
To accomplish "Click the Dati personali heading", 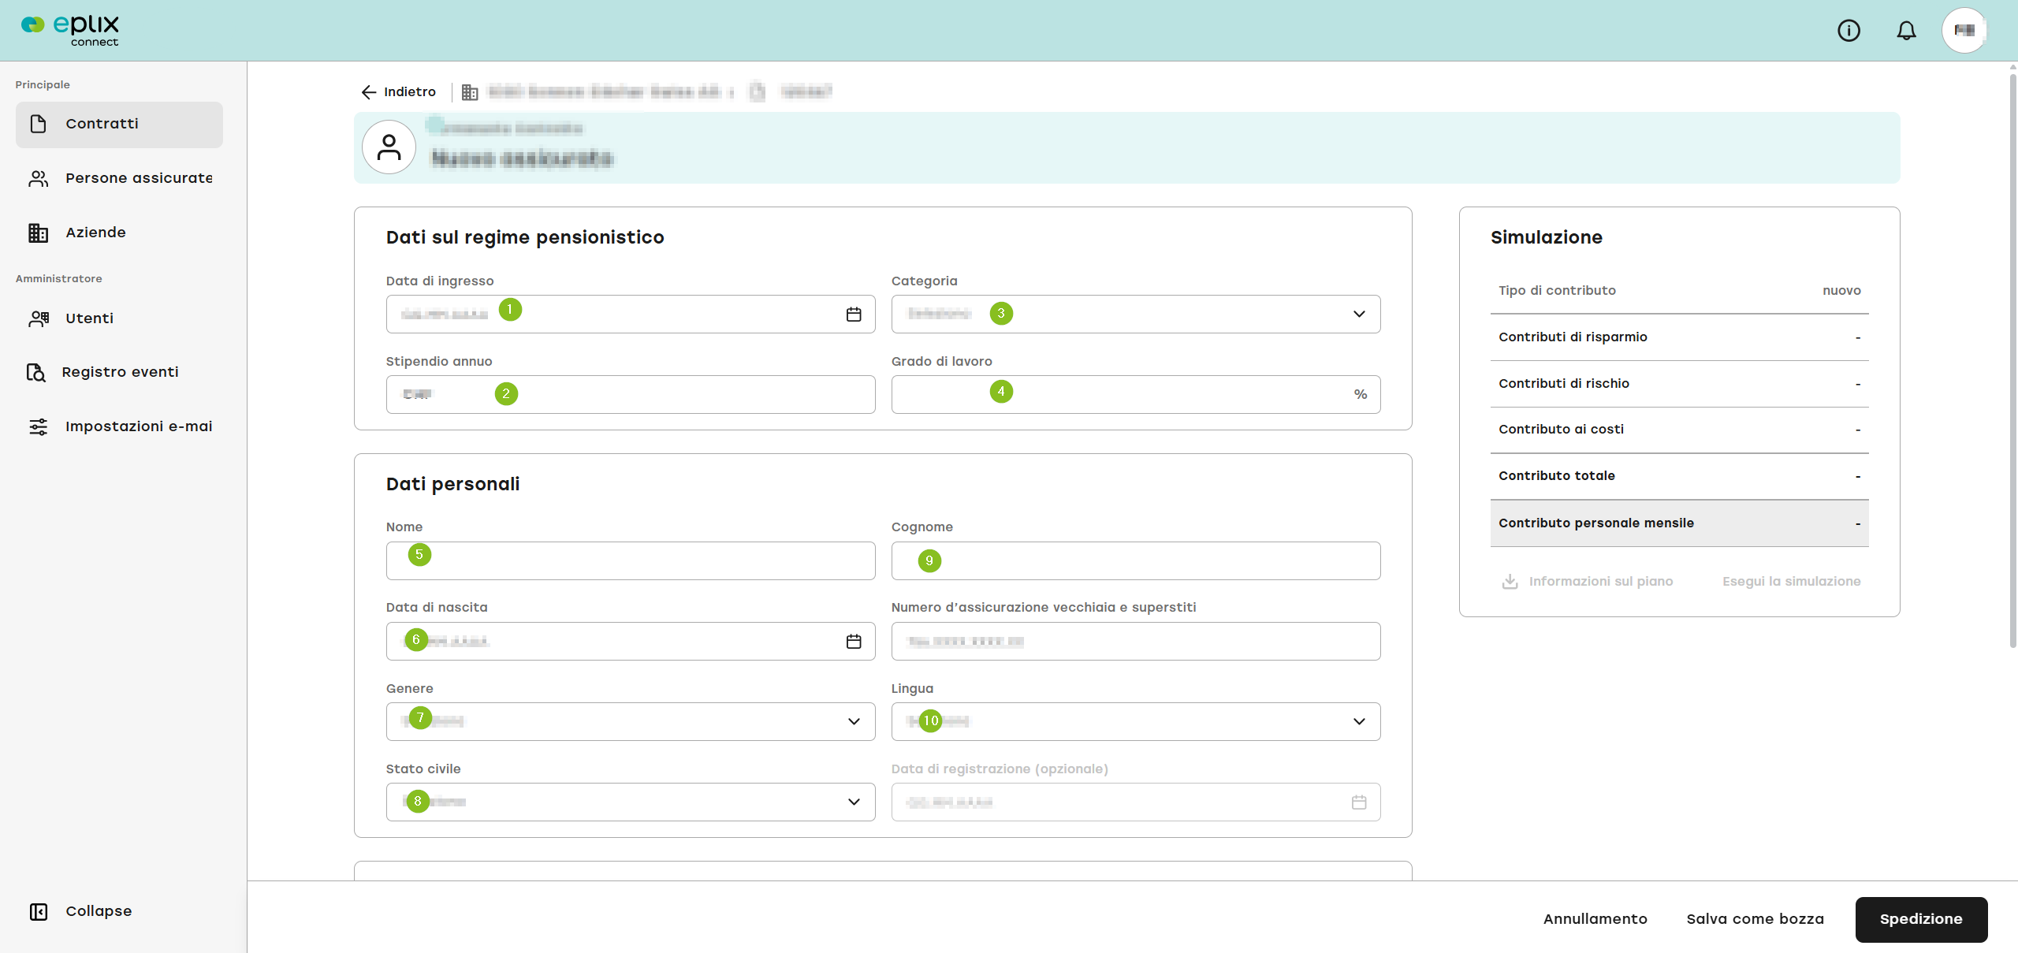I will pyautogui.click(x=453, y=484).
